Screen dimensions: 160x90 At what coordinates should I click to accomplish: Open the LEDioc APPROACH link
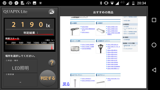coord(86,79)
